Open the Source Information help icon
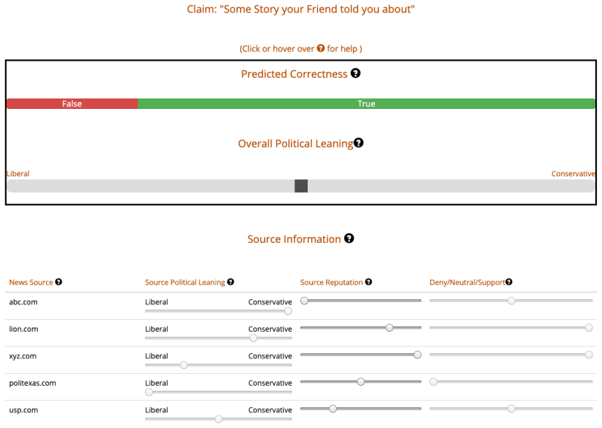Image resolution: width=602 pixels, height=428 pixels. click(x=349, y=238)
